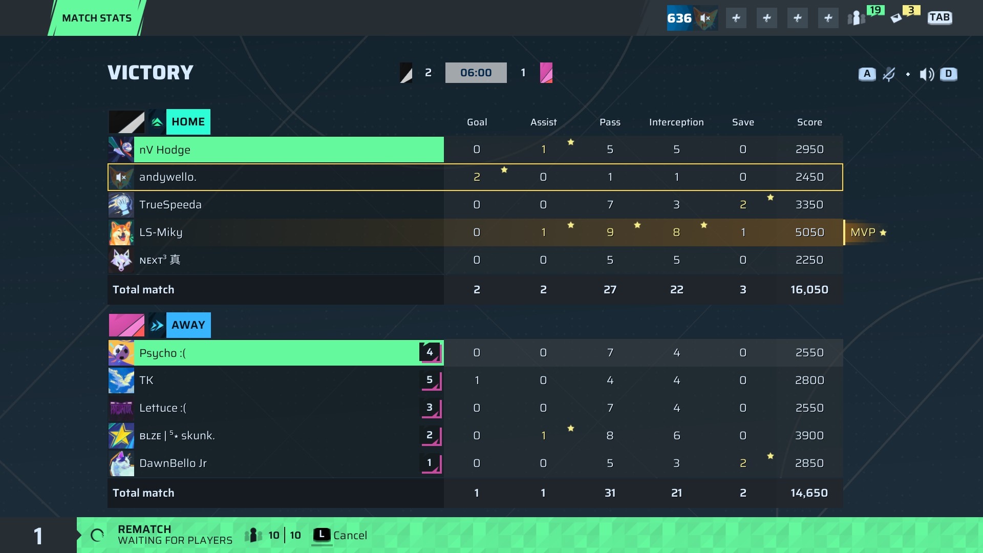Click the rematch loading spinner icon

pos(97,536)
